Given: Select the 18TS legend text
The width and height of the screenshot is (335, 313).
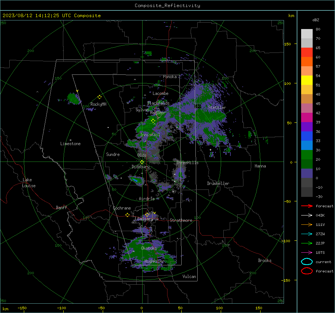Looking at the screenshot, I should pos(320,253).
